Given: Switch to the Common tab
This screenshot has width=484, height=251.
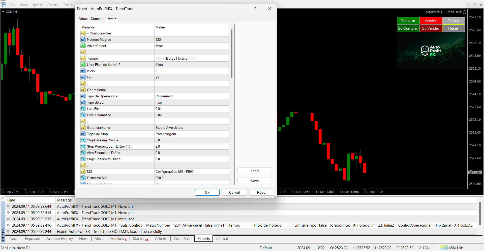Looking at the screenshot, I should coord(97,19).
